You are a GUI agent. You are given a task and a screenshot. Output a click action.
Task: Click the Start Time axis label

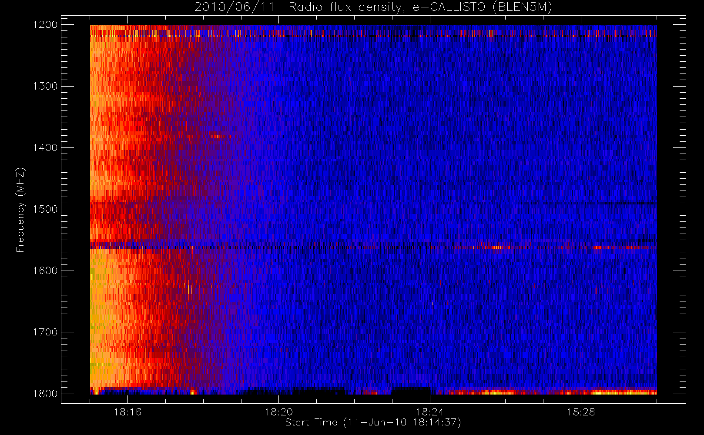373,422
